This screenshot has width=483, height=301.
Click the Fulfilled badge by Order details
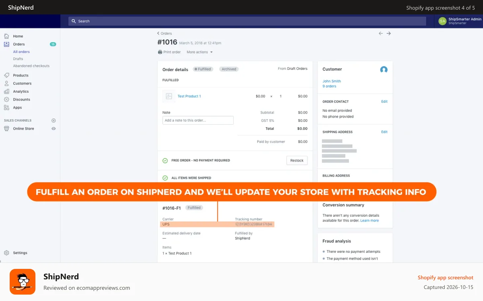[202, 69]
